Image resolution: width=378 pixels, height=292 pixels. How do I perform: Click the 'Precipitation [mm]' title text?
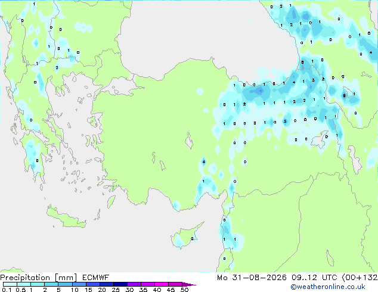(x=39, y=278)
